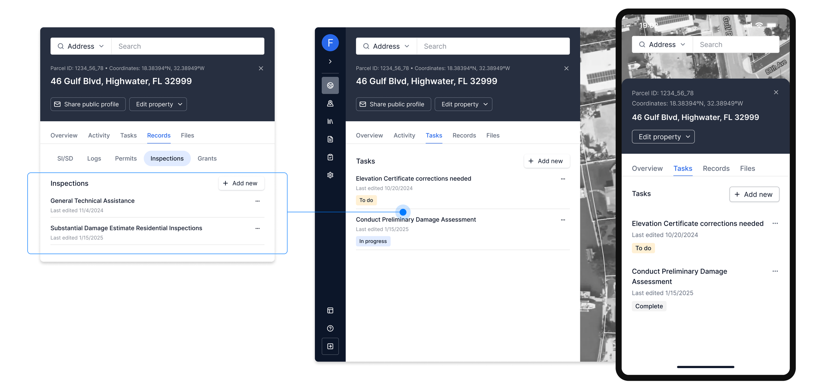Switch to Records tab on the mobile view
The image size is (830, 389).
716,169
